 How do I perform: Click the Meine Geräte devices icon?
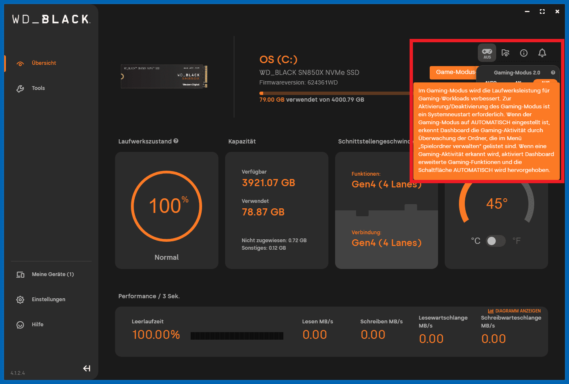pyautogui.click(x=20, y=274)
